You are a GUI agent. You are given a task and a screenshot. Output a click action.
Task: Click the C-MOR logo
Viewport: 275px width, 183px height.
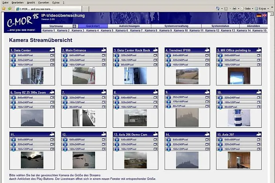[x=22, y=22]
